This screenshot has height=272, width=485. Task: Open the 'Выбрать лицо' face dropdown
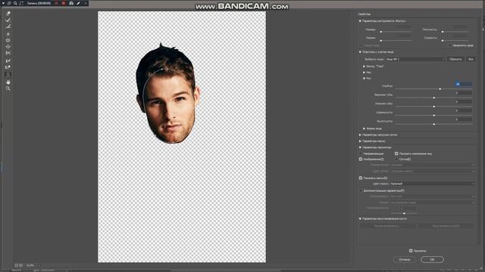(x=415, y=59)
